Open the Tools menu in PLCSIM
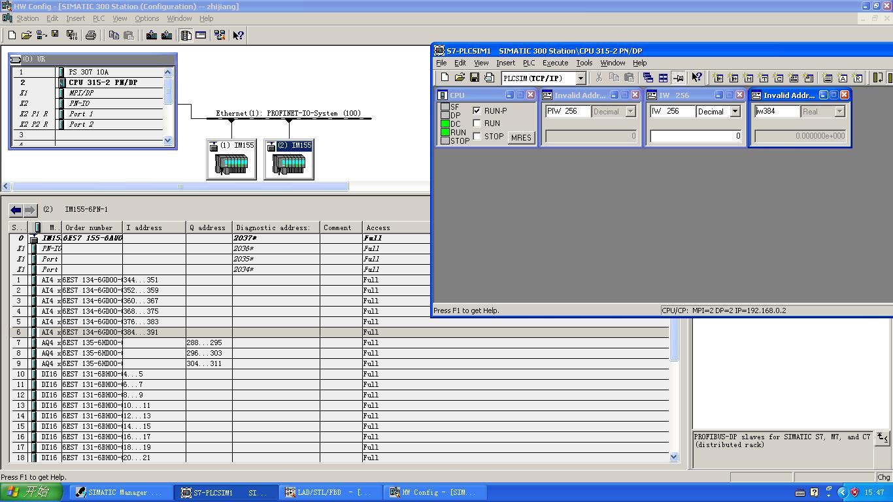This screenshot has height=502, width=893. [x=584, y=63]
